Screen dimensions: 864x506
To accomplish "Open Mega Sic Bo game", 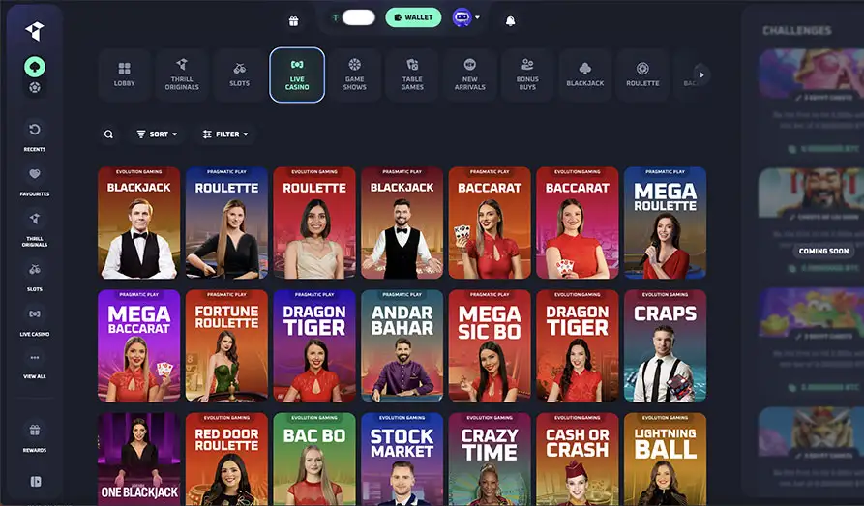I will (490, 345).
